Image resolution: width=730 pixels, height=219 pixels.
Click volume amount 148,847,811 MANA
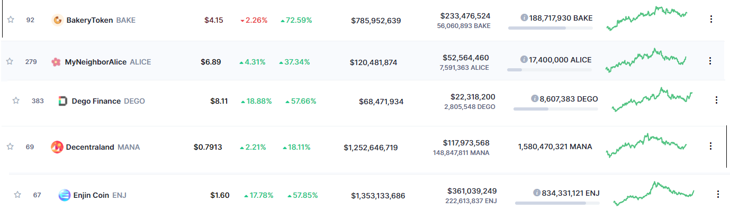click(x=461, y=153)
